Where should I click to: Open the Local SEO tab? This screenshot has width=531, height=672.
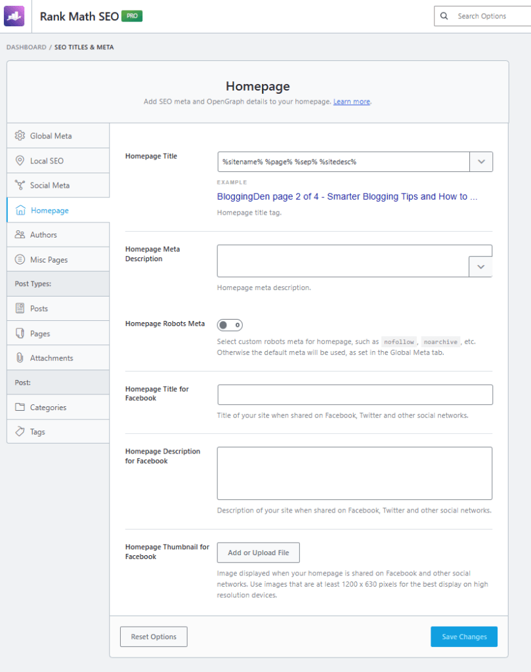(x=58, y=161)
